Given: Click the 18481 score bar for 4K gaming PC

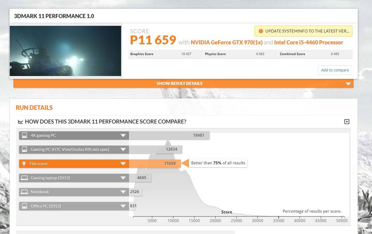Looking at the screenshot, I should [x=169, y=135].
